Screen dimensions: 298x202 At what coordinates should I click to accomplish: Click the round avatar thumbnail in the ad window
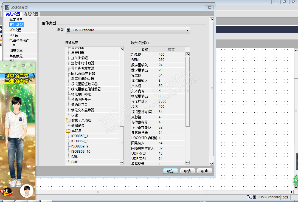27,191
